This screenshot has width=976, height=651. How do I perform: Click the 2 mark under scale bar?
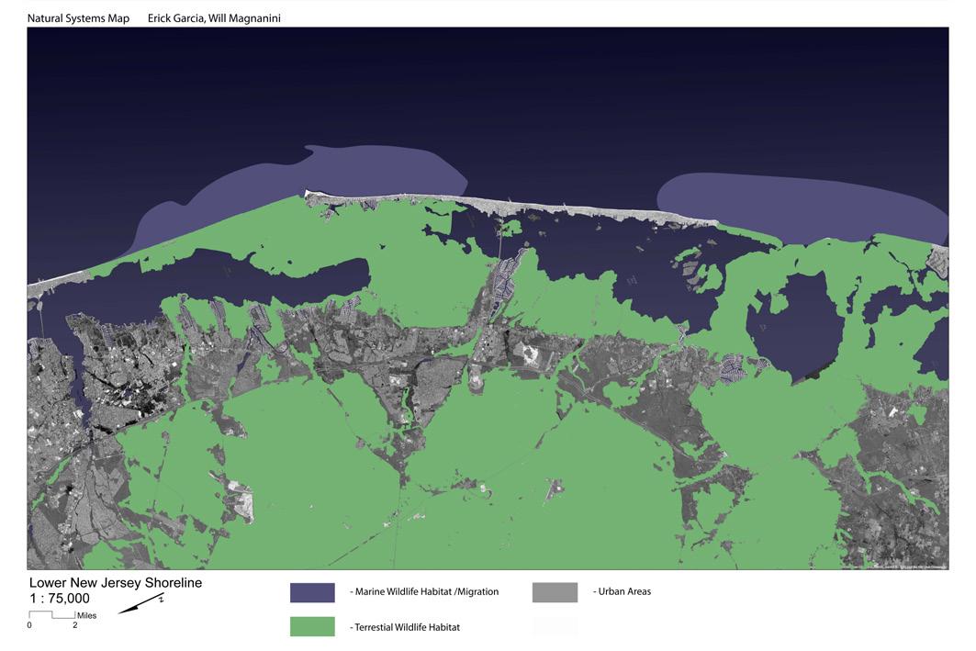[75, 625]
